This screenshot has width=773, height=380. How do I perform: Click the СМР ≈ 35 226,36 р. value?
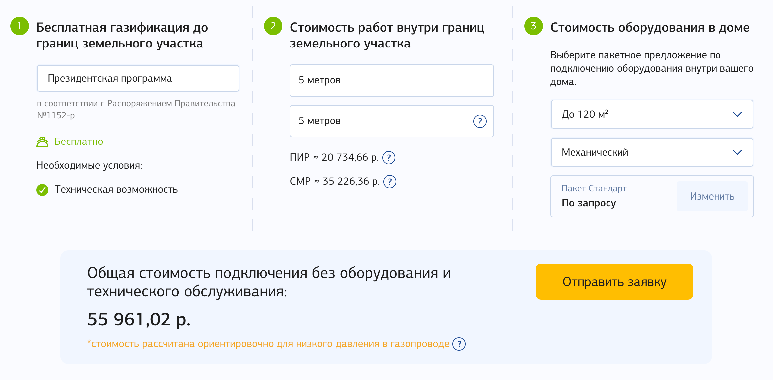335,181
